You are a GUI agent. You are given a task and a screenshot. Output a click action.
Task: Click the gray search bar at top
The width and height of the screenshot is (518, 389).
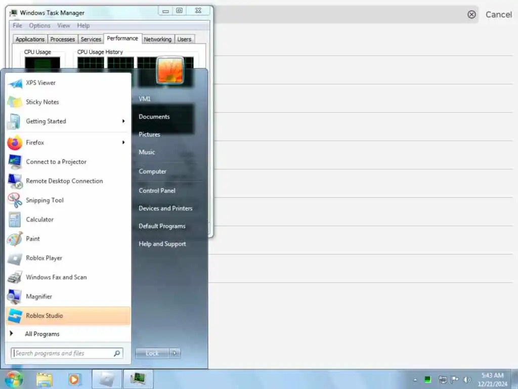[346, 15]
